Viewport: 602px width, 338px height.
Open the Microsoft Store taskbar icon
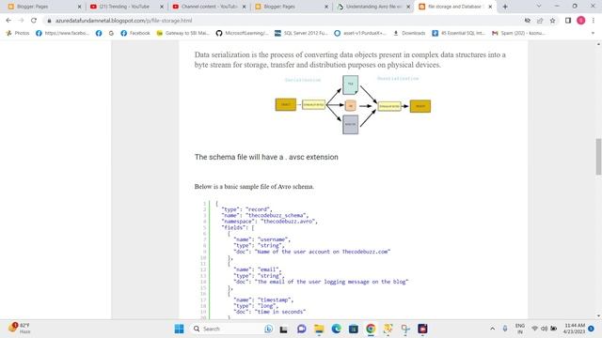tap(354, 329)
